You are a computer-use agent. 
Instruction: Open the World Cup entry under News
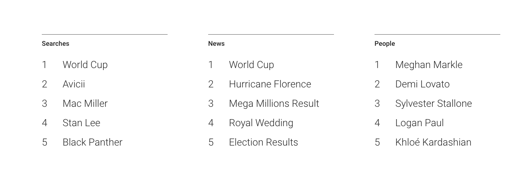click(251, 65)
